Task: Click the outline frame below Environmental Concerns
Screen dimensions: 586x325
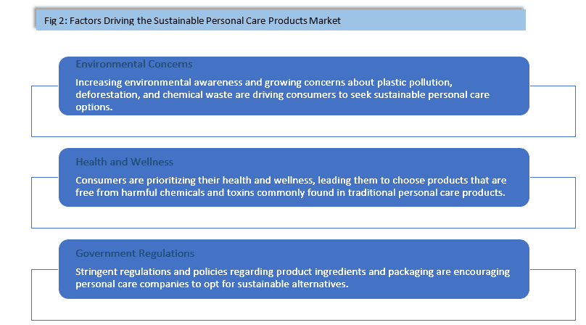Action: (x=303, y=126)
